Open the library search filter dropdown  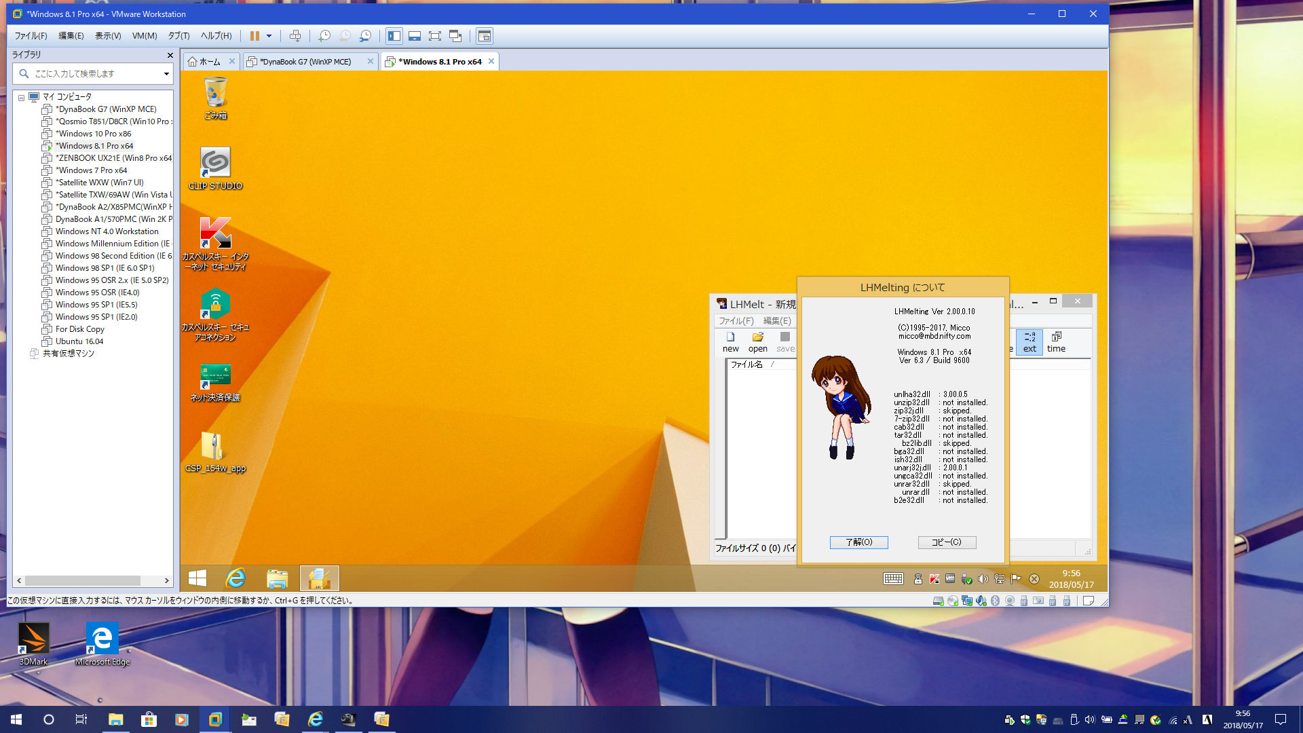click(166, 74)
